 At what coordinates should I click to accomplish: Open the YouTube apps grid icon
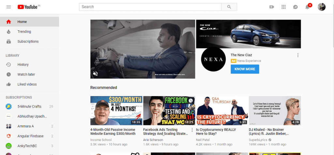tap(283, 7)
